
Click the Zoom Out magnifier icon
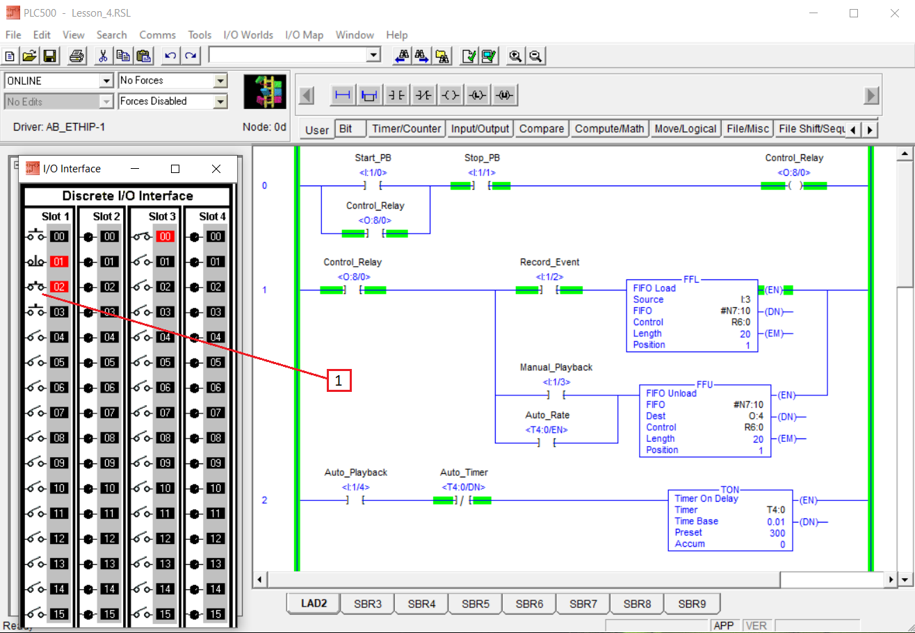coord(535,56)
